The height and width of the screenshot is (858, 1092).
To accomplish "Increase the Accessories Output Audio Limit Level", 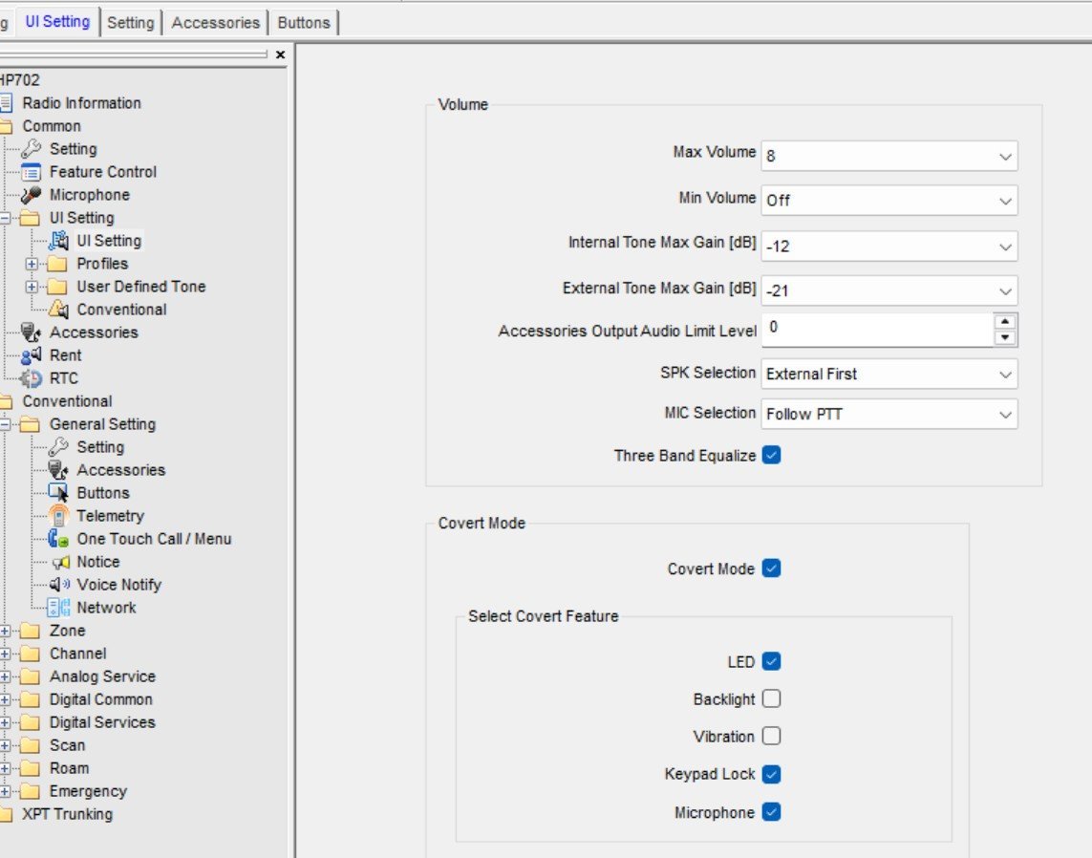I will [x=1004, y=321].
